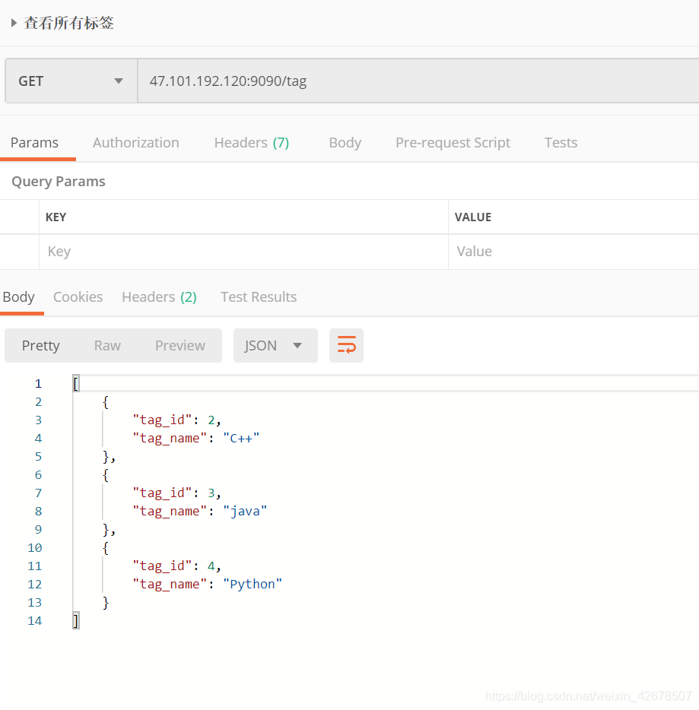Open the Pre-request Script tab
Image resolution: width=699 pixels, height=710 pixels.
click(x=453, y=143)
